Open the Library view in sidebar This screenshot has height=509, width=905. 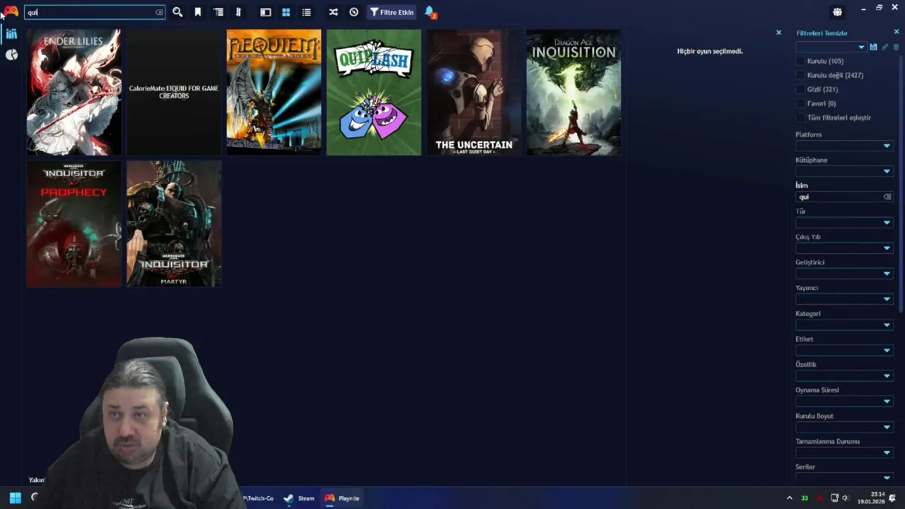(x=11, y=34)
